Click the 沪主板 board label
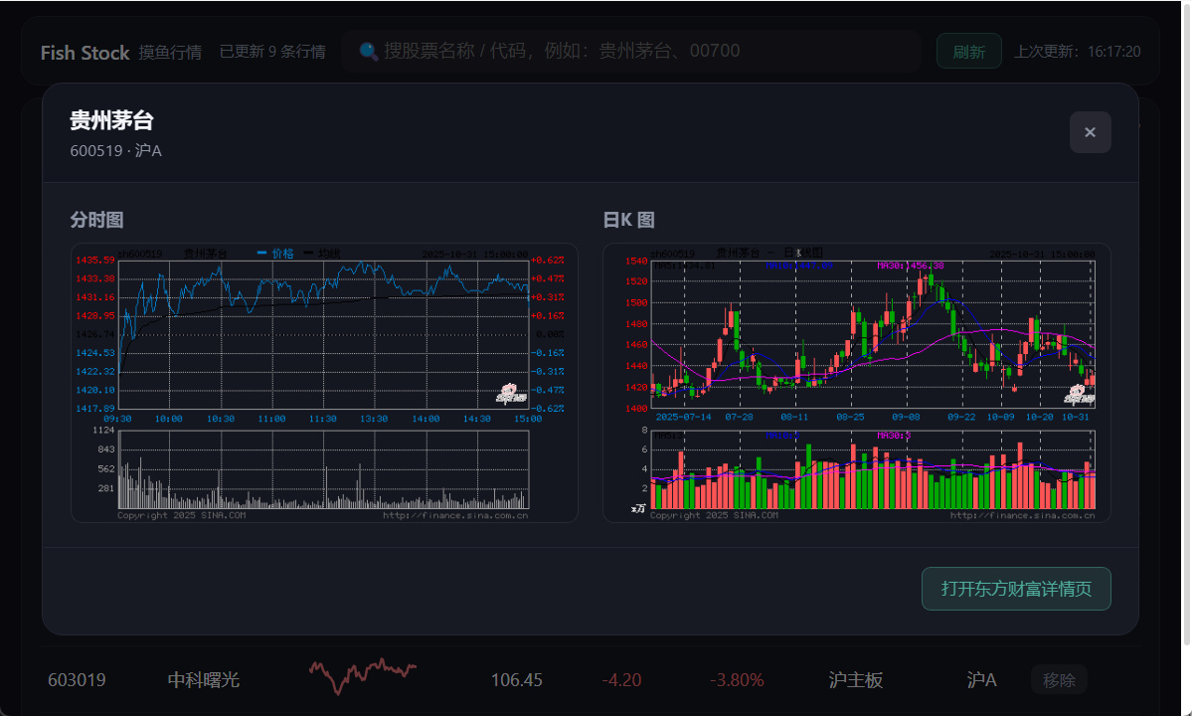This screenshot has height=716, width=1192. tap(855, 680)
